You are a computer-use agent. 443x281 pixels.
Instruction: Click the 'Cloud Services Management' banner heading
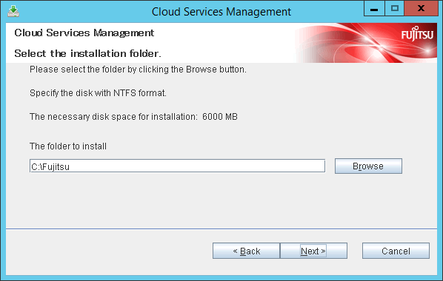84,33
